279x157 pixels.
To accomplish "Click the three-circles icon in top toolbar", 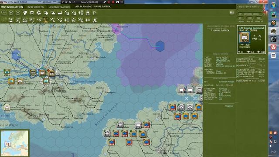I will click(x=25, y=13).
